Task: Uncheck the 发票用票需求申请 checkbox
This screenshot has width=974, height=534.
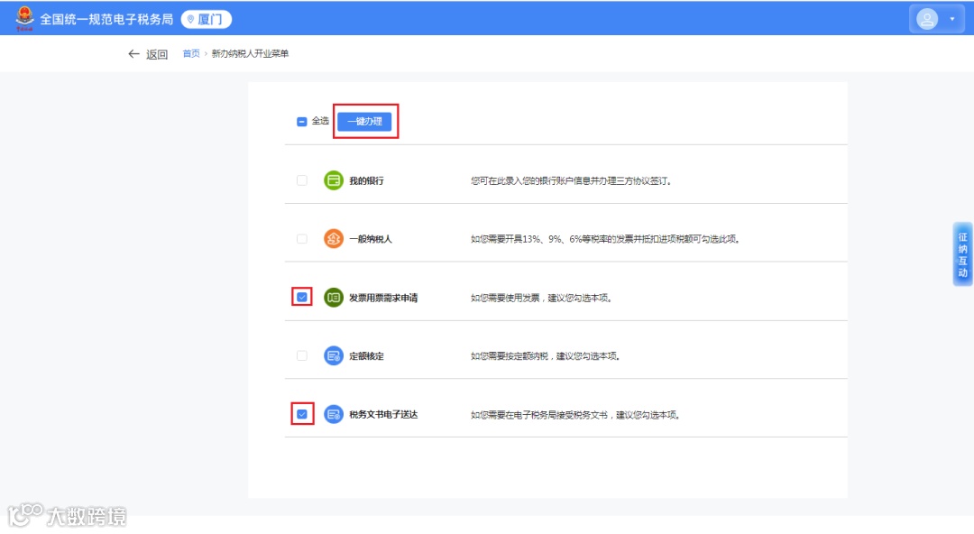Action: pyautogui.click(x=301, y=297)
